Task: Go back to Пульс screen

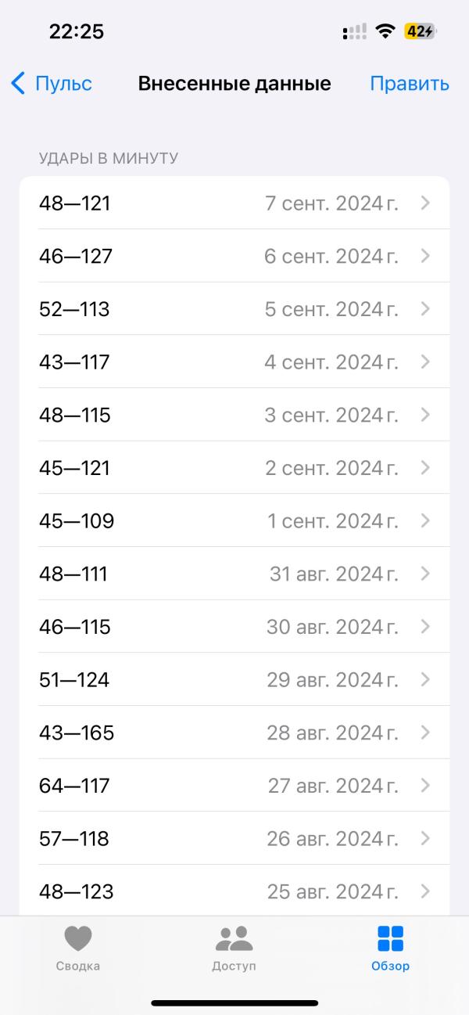Action: tap(52, 84)
